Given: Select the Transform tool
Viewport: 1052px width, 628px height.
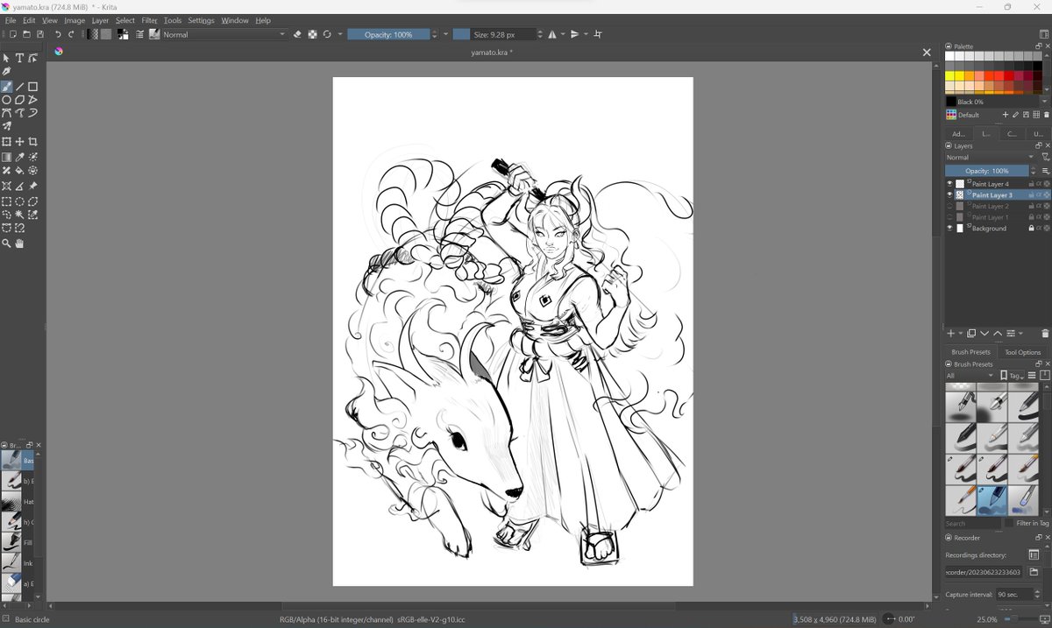Looking at the screenshot, I should [6, 141].
